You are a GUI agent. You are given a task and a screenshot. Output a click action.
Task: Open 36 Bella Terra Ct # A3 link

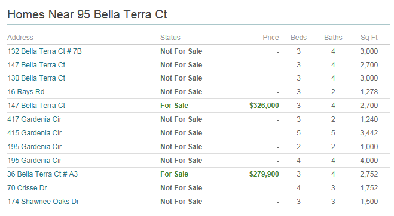click(42, 174)
